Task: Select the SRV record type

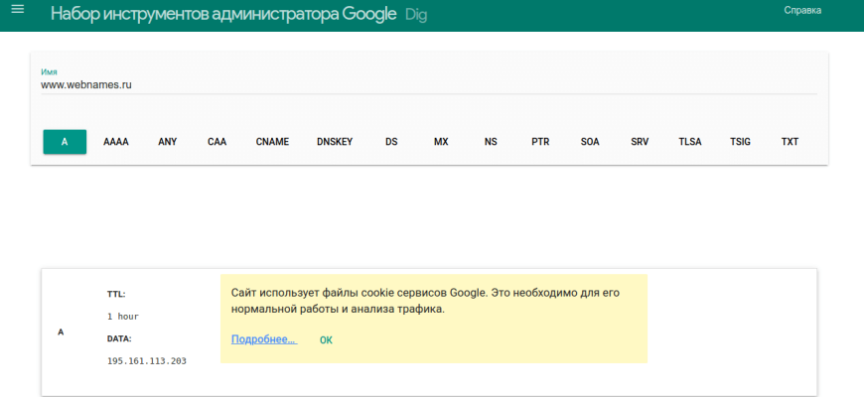Action: (640, 142)
